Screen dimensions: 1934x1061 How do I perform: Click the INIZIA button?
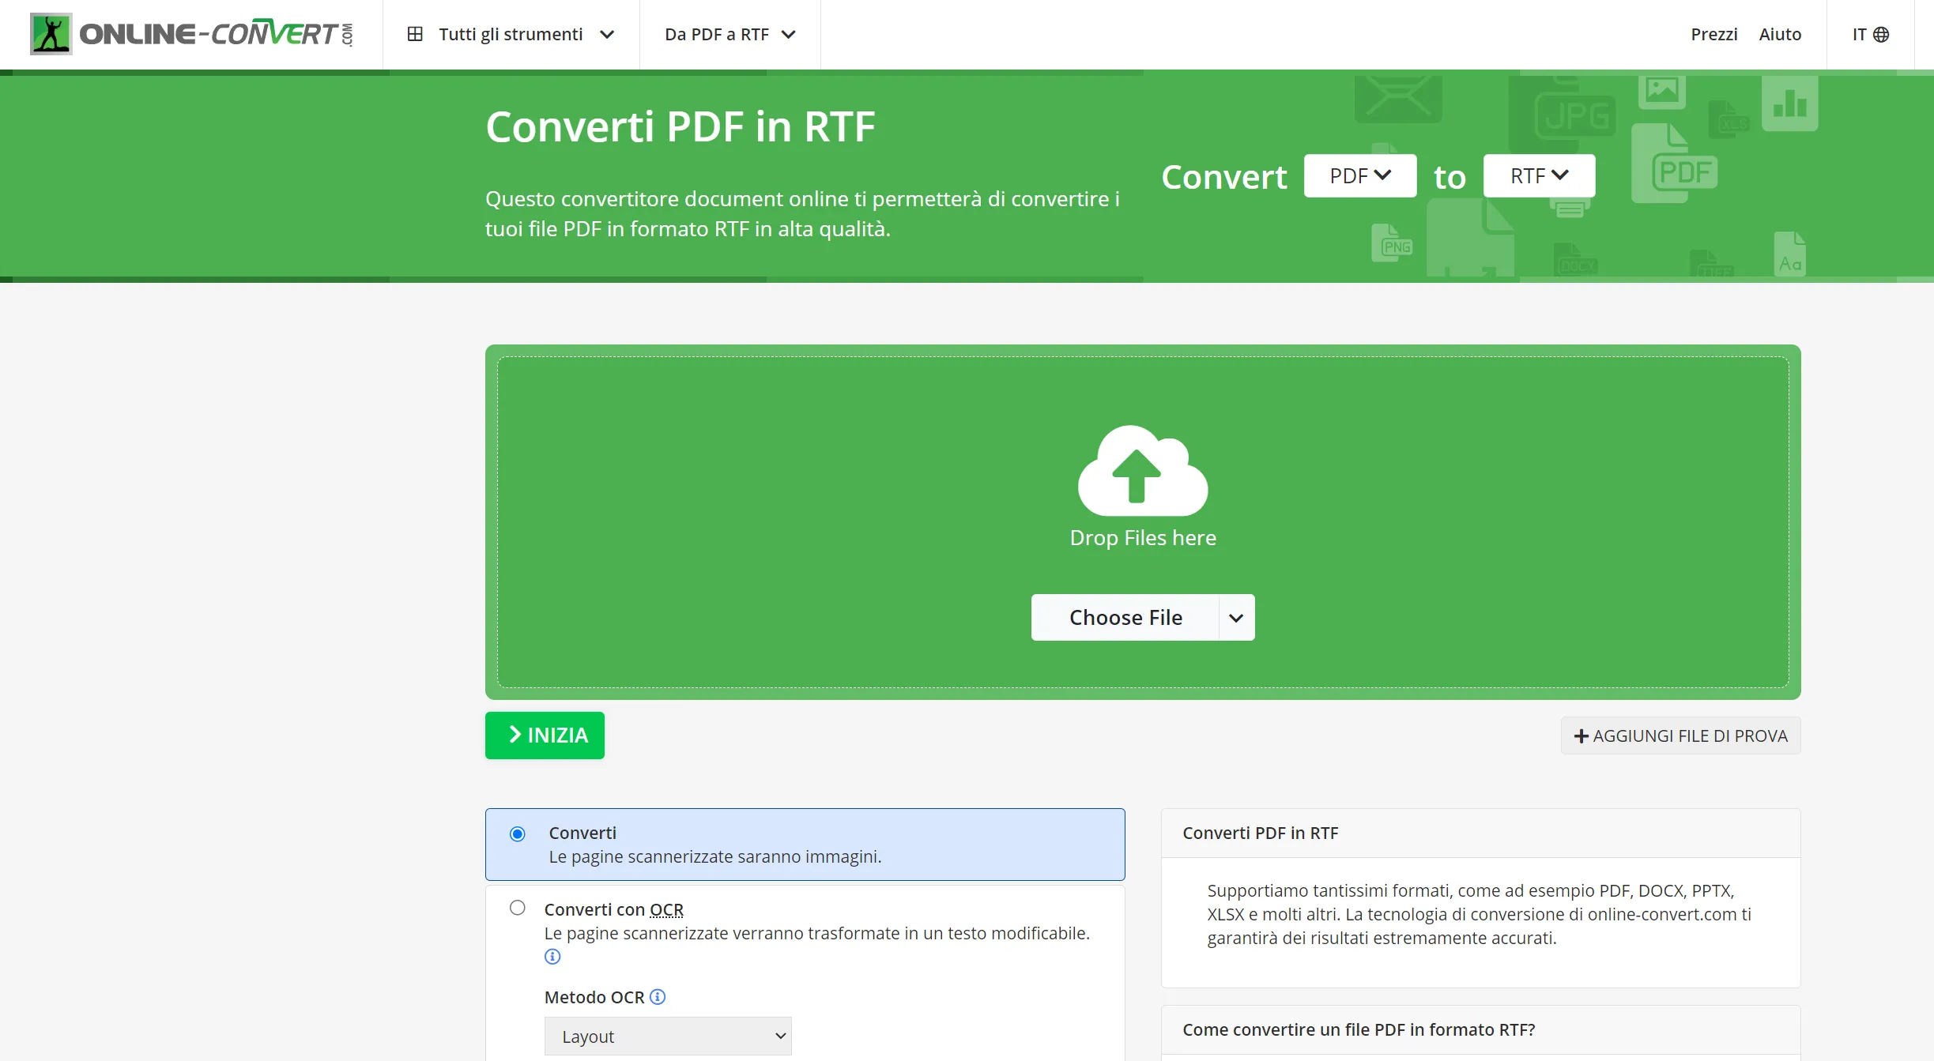tap(545, 735)
